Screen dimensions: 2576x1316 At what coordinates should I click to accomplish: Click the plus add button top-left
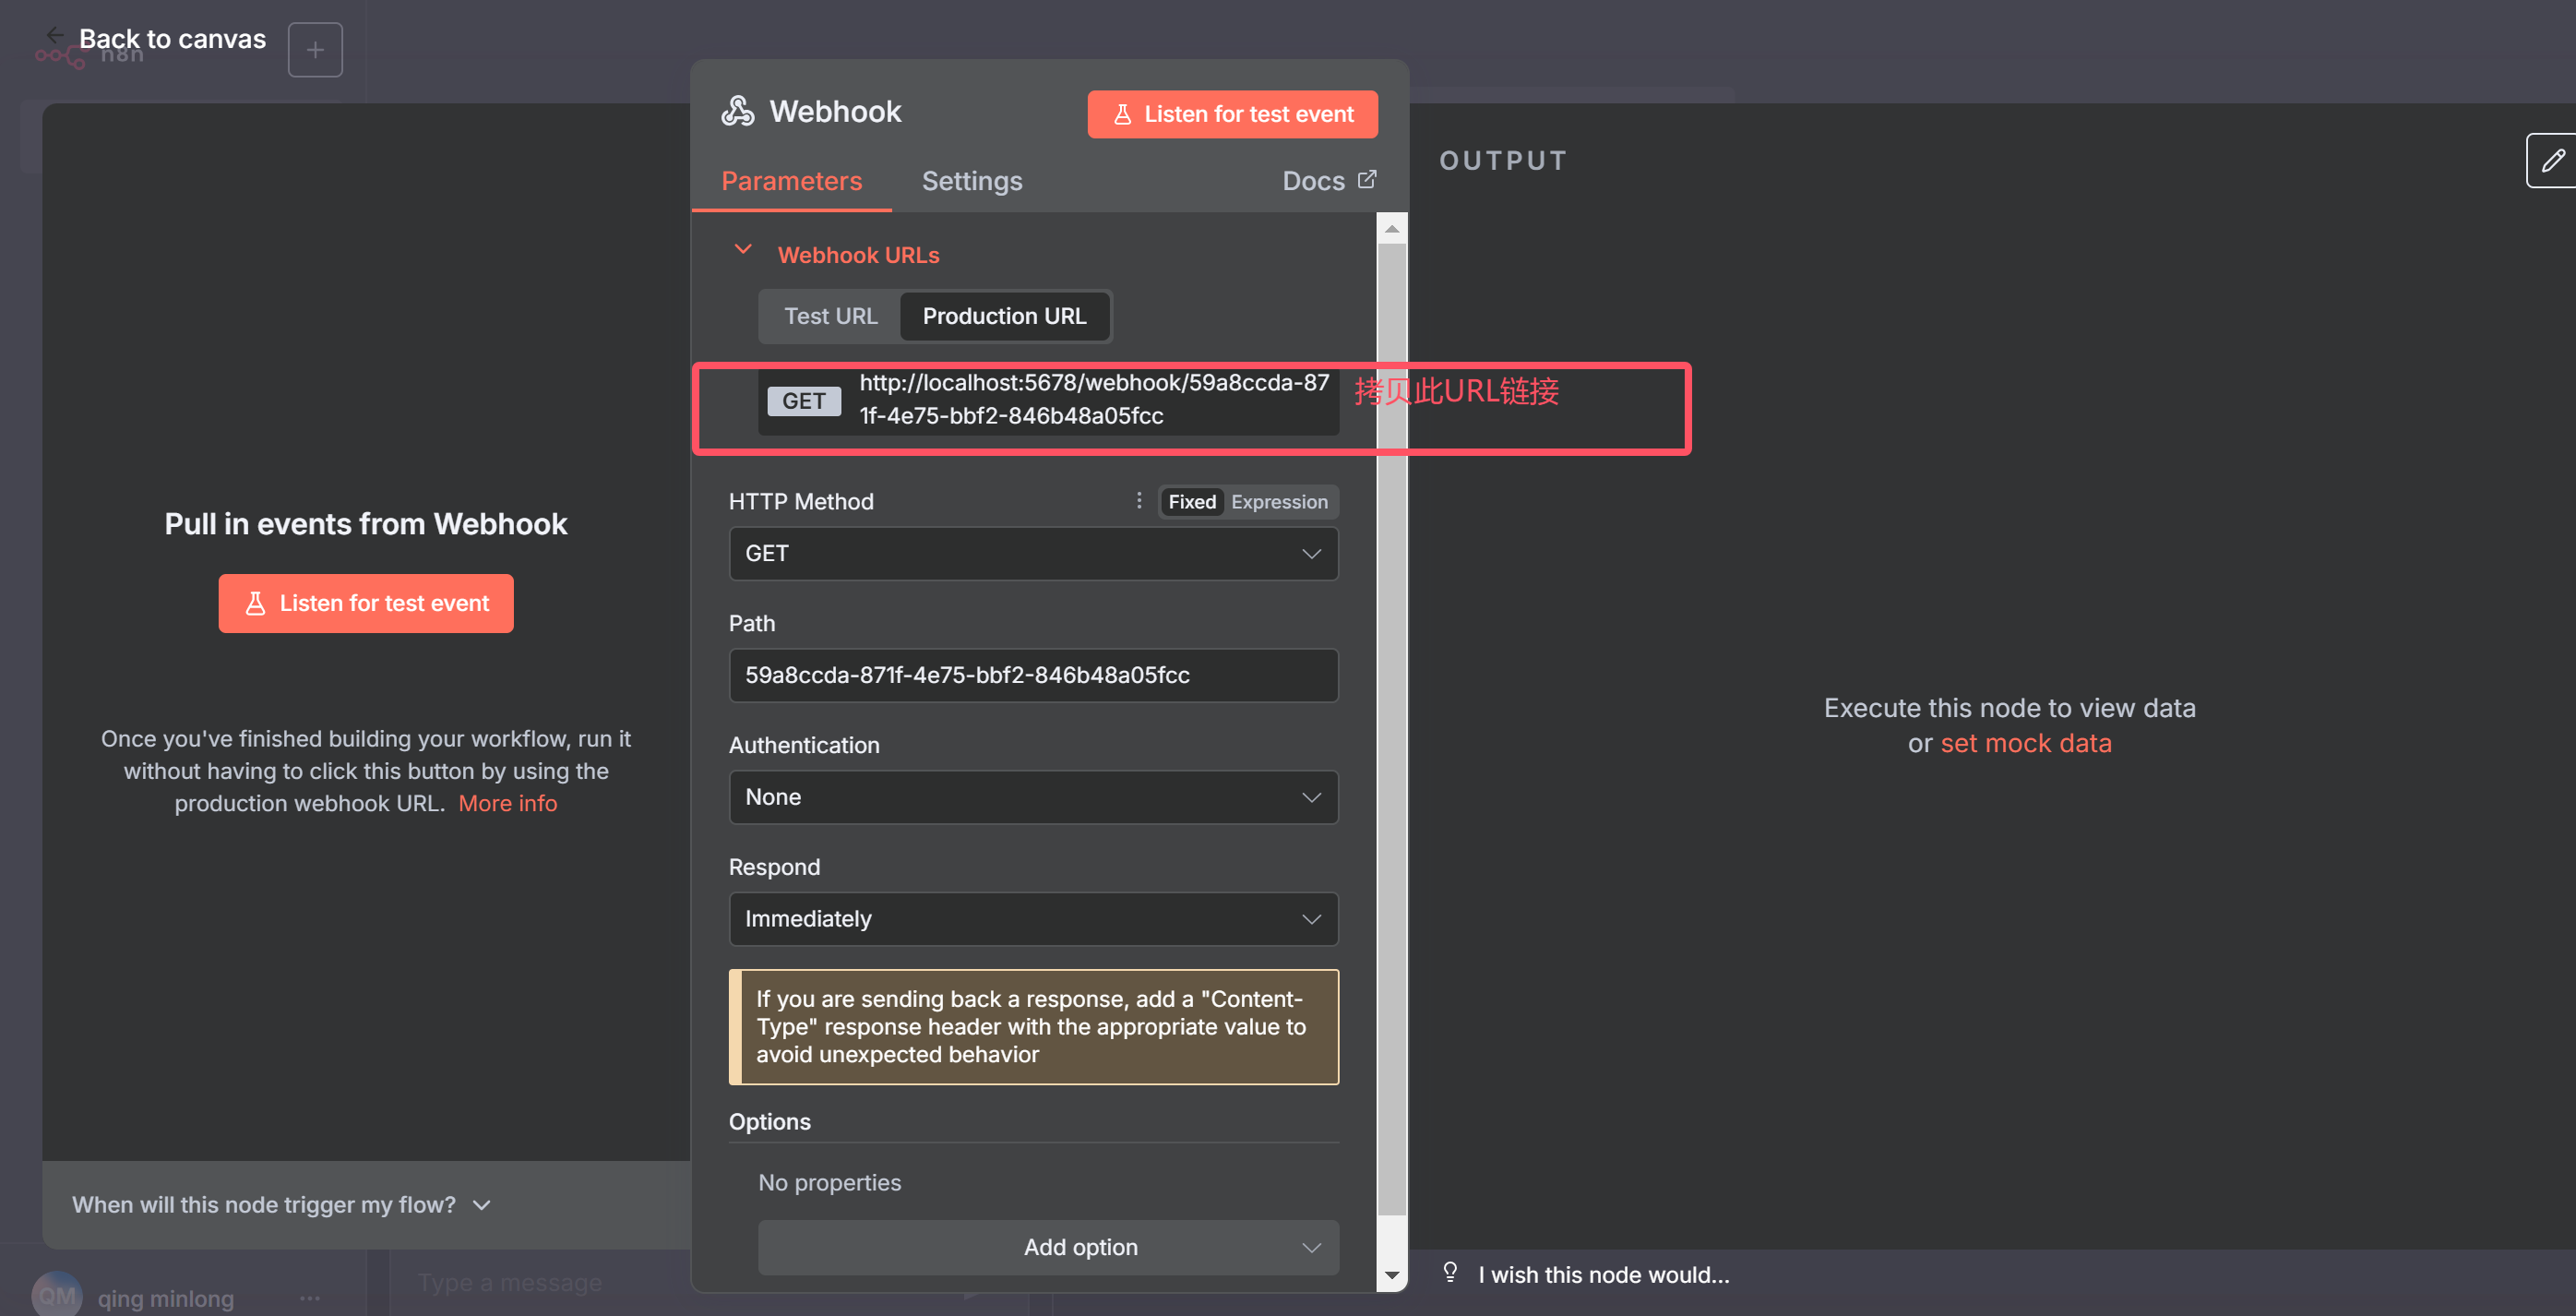[315, 50]
